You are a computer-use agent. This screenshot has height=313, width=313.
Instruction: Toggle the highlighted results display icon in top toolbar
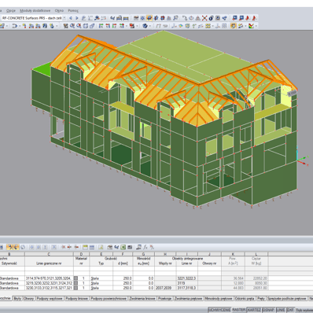pyautogui.click(x=149, y=18)
